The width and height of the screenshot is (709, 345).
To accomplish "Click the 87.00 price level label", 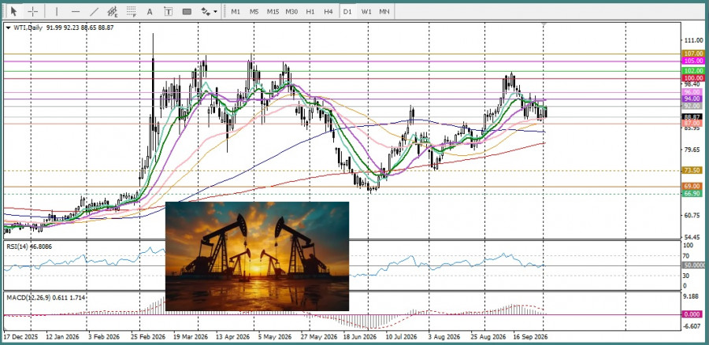I will coord(692,123).
